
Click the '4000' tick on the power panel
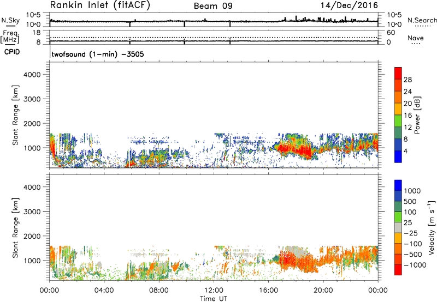click(32, 75)
